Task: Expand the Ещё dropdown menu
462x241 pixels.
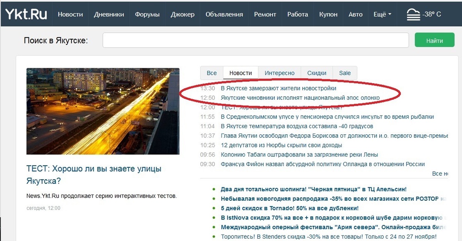Action: tap(382, 15)
